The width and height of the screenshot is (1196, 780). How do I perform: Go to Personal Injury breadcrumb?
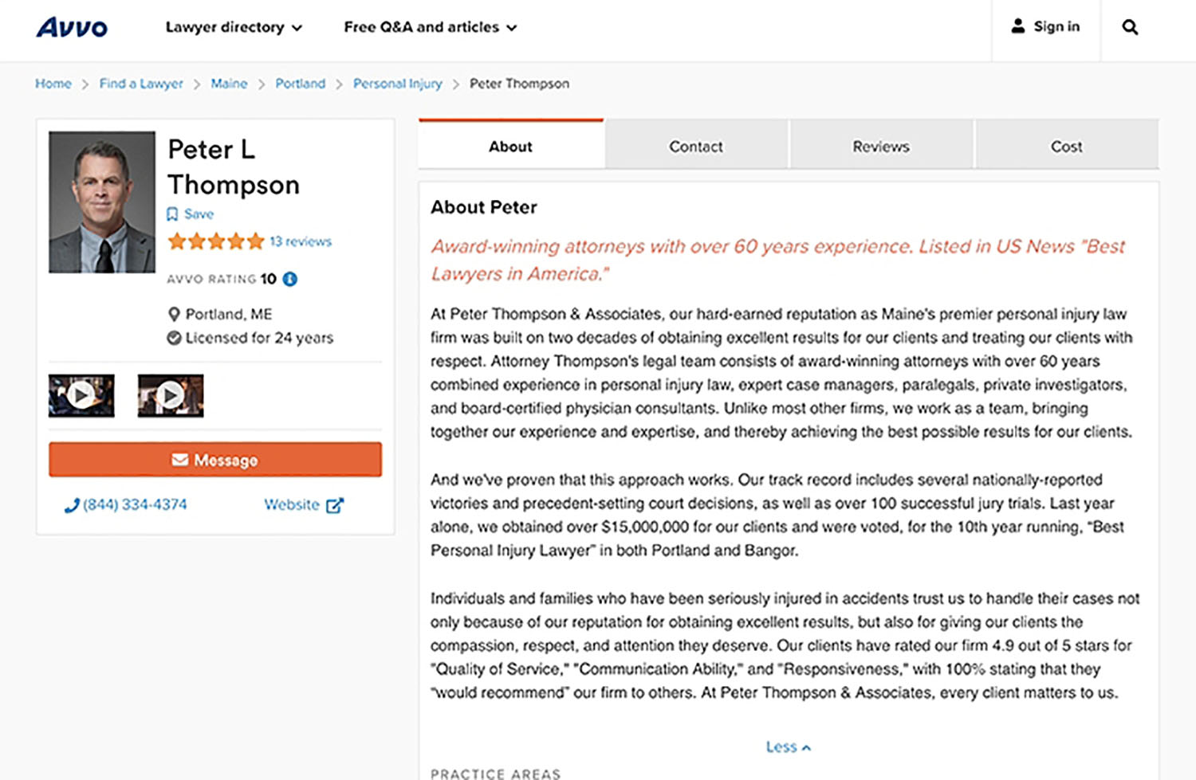[x=397, y=84]
